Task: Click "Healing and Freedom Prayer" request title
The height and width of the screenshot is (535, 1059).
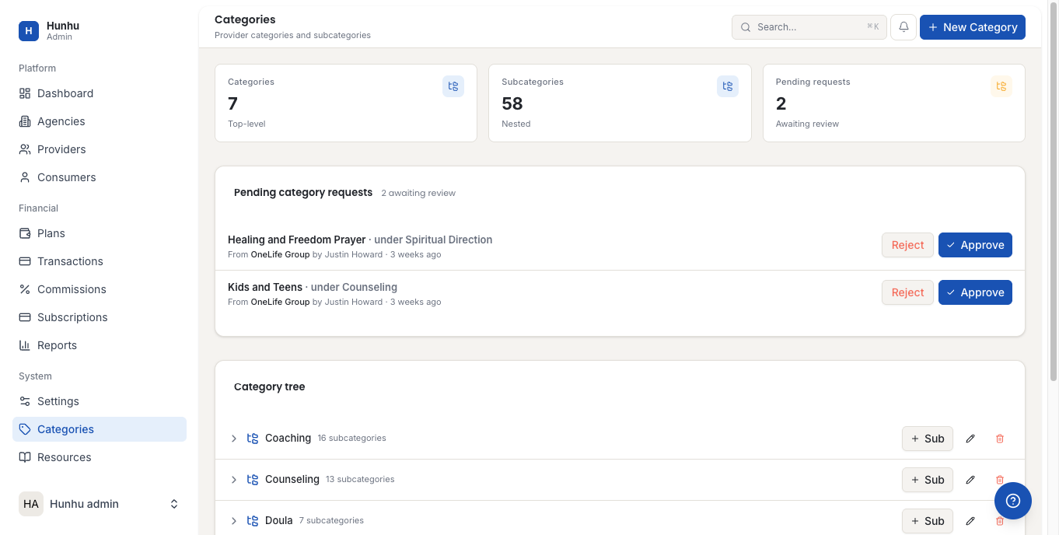Action: pos(296,240)
